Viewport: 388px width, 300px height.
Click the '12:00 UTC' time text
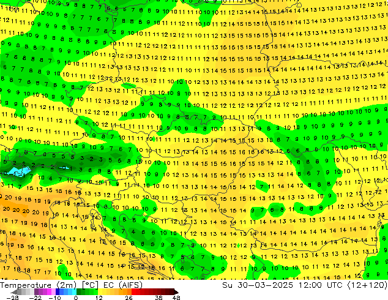click(321, 285)
